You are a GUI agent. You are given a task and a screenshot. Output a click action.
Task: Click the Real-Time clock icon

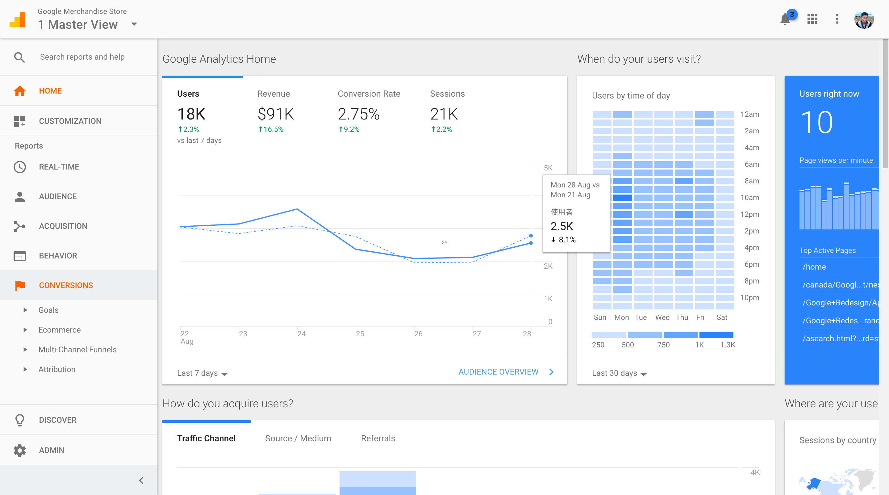point(20,167)
